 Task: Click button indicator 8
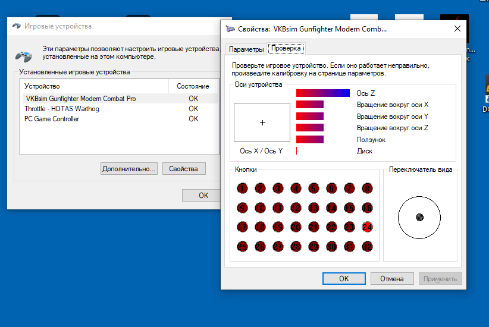click(368, 188)
